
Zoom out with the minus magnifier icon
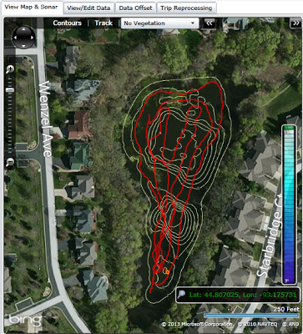click(x=10, y=162)
